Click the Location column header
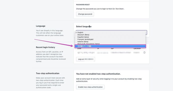Viewport: 173px width, 91px height. (x=137, y=48)
